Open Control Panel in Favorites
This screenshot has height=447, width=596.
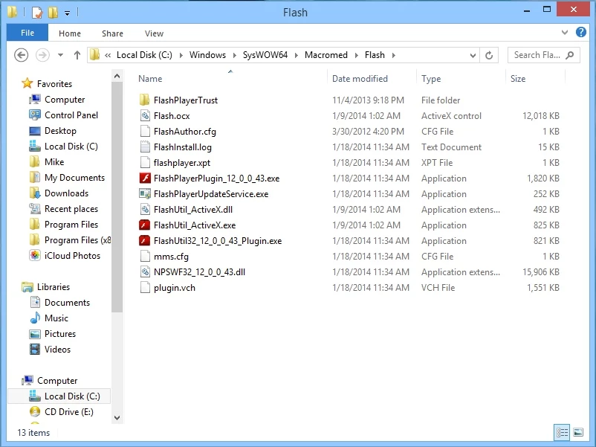(71, 115)
